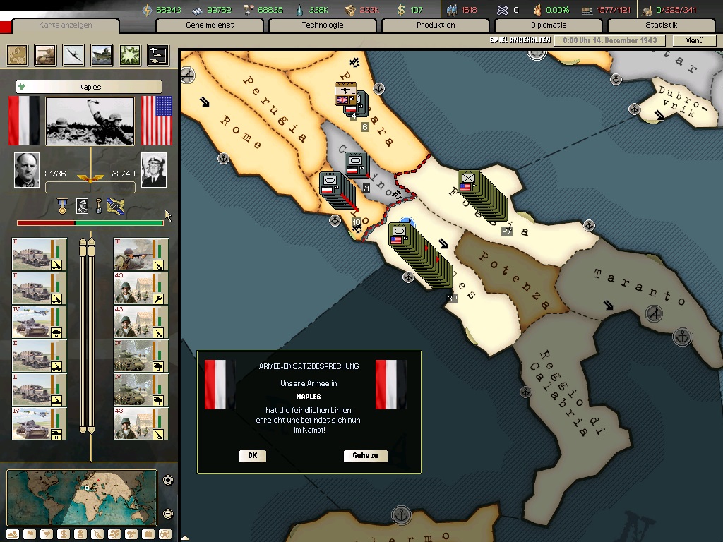Image resolution: width=723 pixels, height=542 pixels.
Task: Click the energy lightning resource icon
Action: click(x=147, y=10)
